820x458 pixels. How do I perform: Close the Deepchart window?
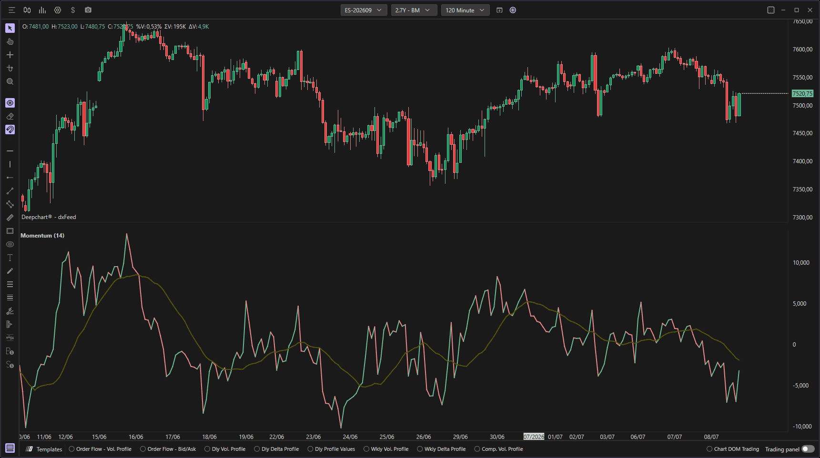[x=810, y=10]
